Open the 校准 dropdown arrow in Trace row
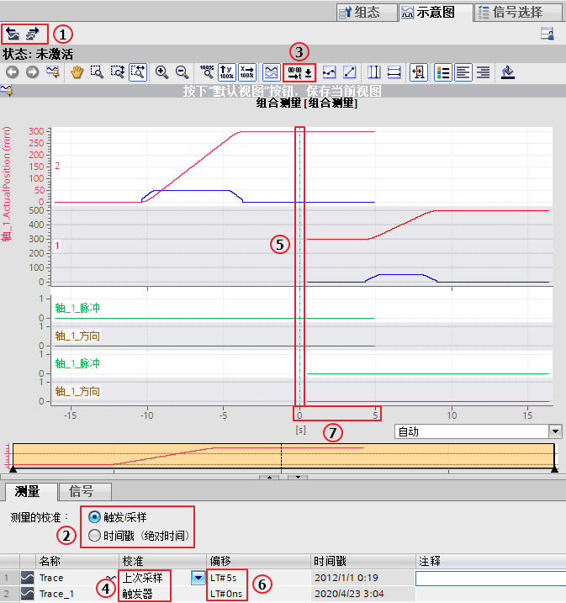This screenshot has height=603, width=566. pos(198,578)
